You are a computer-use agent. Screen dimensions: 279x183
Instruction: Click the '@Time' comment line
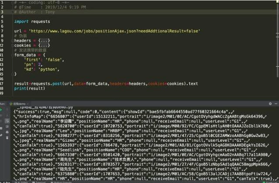(50, 7)
